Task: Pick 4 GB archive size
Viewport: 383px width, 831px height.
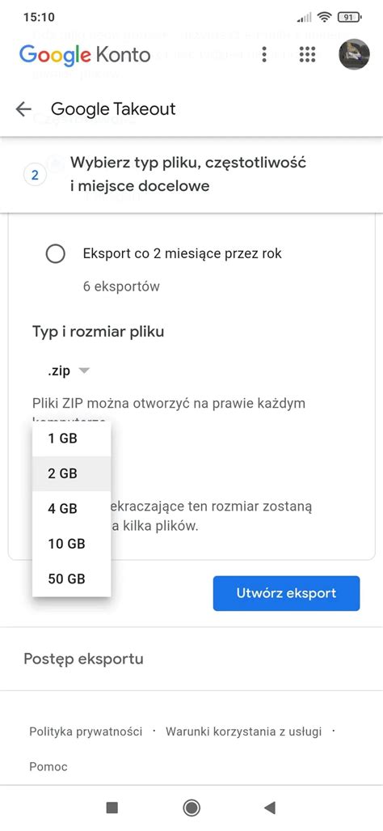Action: click(71, 509)
